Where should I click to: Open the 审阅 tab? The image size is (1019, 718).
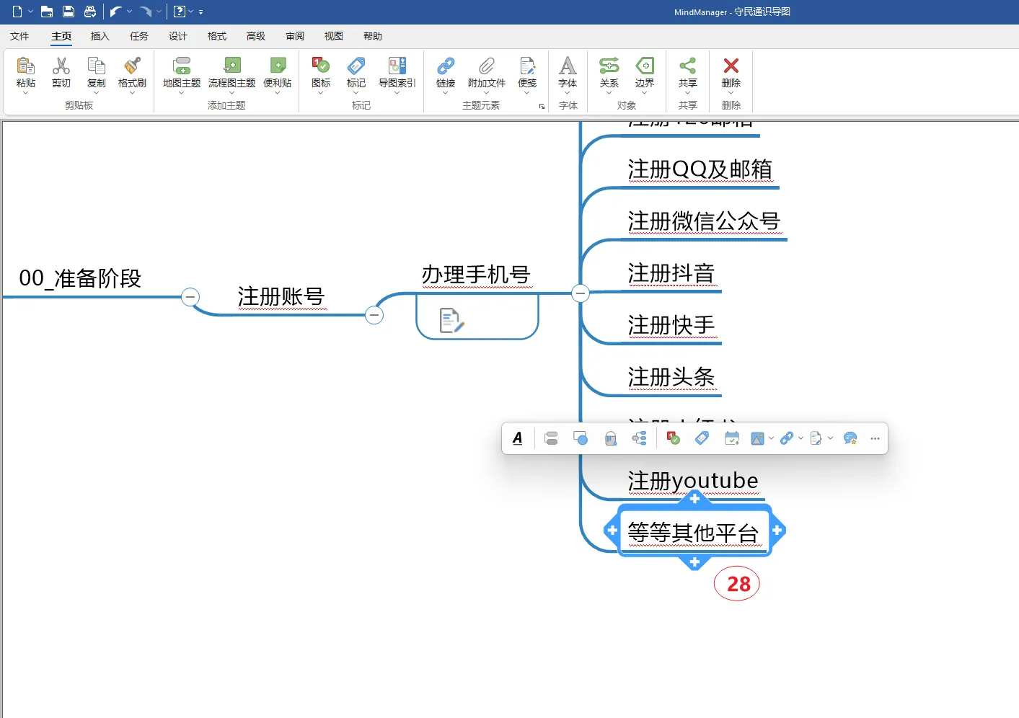coord(295,36)
